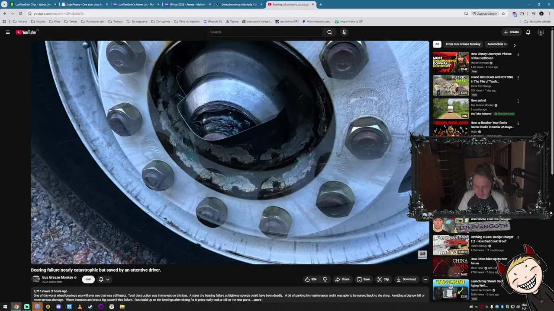Select the Automobile repair chip
Image resolution: width=554 pixels, height=311 pixels.
pyautogui.click(x=497, y=44)
